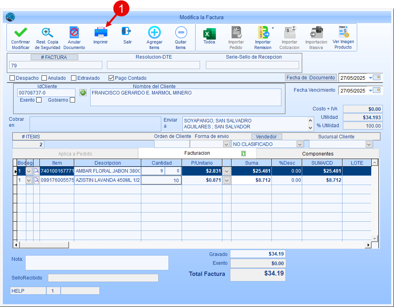This screenshot has width=394, height=307.
Task: Click the Nota text field
Action: (97, 263)
